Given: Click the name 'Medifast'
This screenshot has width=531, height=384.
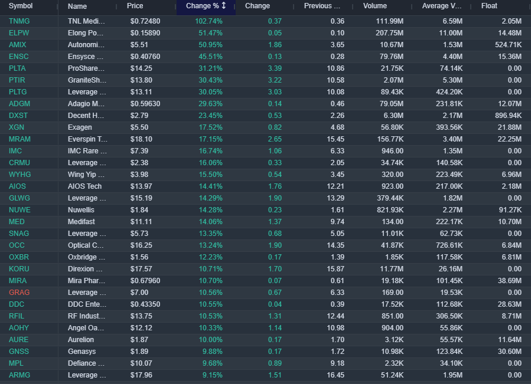Looking at the screenshot, I should coord(82,222).
